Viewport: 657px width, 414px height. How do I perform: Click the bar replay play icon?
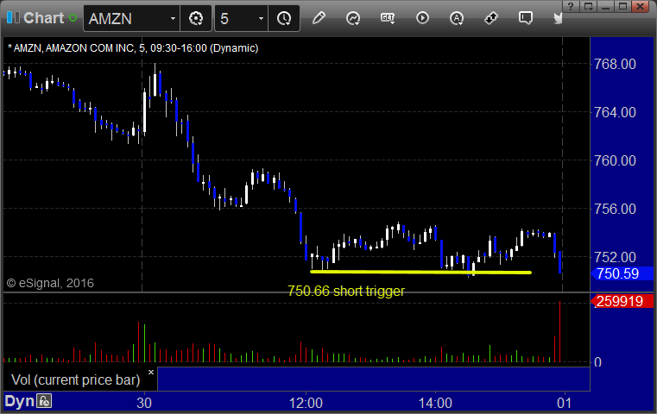point(422,18)
